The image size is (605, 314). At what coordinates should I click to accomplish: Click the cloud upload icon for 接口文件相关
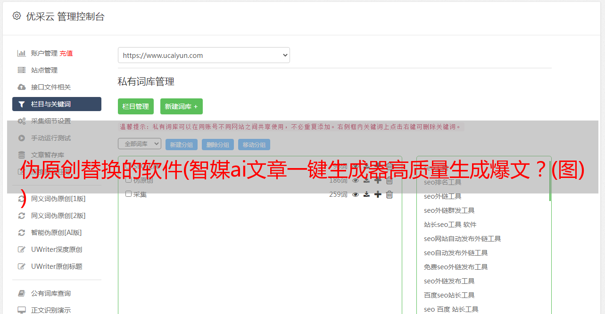click(x=22, y=87)
